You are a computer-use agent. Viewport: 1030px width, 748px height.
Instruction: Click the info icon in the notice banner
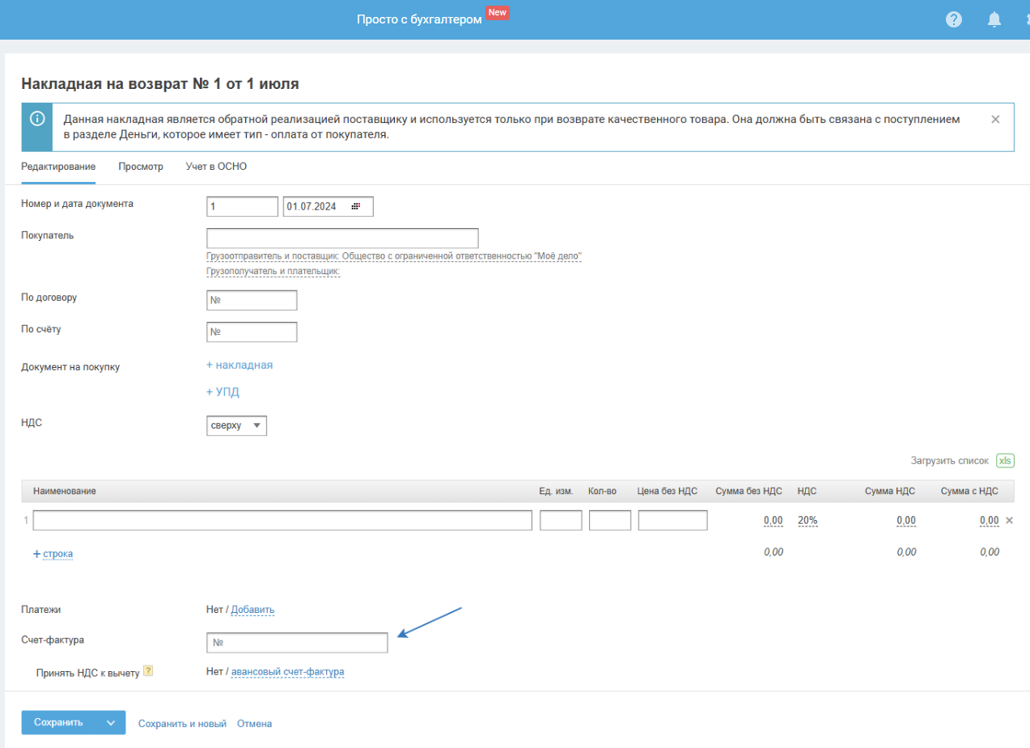(37, 119)
